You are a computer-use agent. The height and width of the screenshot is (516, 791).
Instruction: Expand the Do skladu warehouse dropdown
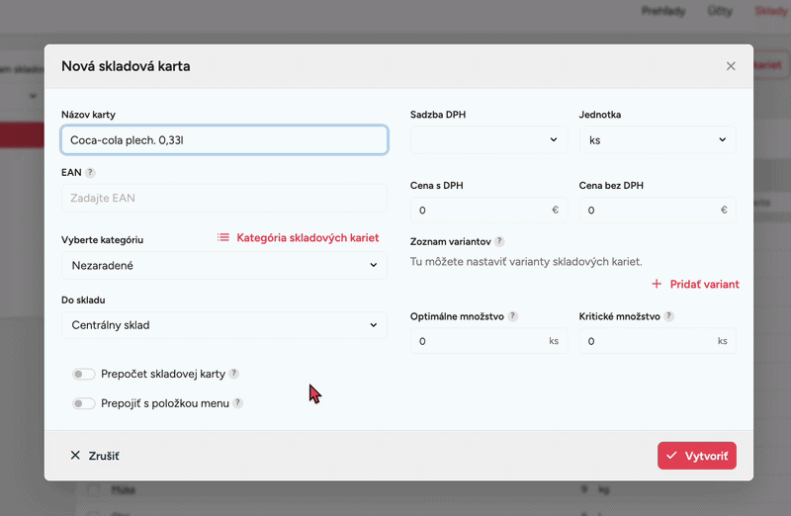pyautogui.click(x=223, y=324)
